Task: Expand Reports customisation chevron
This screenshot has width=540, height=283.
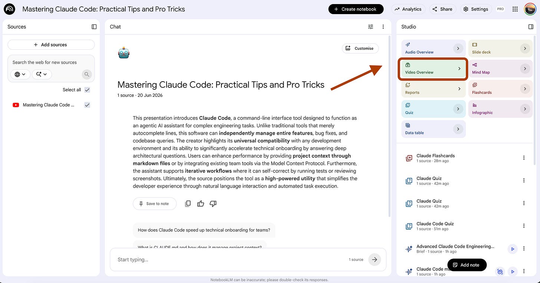Action: point(459,89)
